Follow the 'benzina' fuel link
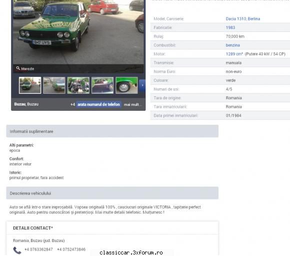Screen dimensions: 290x256 click(232, 45)
